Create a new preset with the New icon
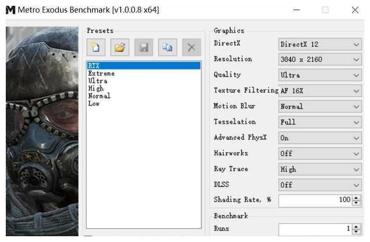The height and width of the screenshot is (242, 370). click(x=96, y=47)
